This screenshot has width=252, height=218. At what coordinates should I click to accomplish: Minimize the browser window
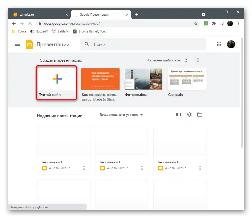215,12
